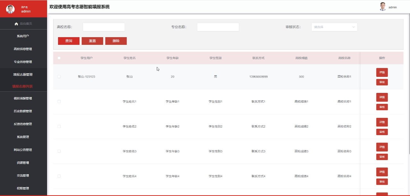Click the 高校名称 column header
This screenshot has width=410, height=196.
[x=344, y=58]
